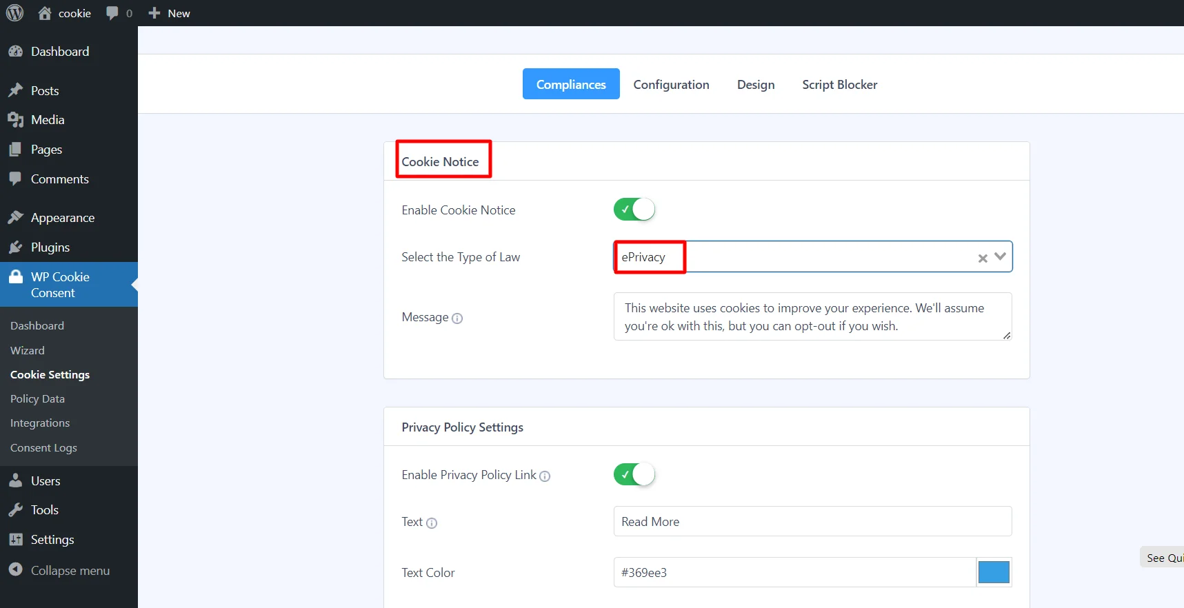1184x608 pixels.
Task: Toggle Enable Cookie Notice switch
Action: coord(634,210)
